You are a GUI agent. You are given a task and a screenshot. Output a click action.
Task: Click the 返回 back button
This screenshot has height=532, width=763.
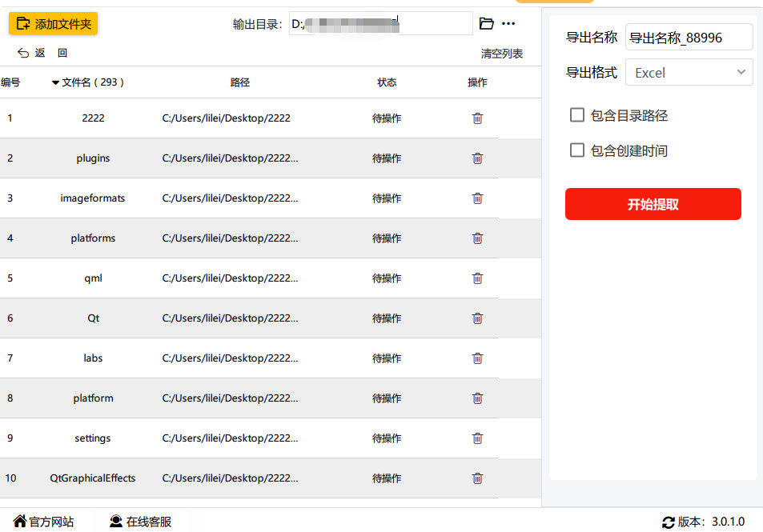pos(42,53)
